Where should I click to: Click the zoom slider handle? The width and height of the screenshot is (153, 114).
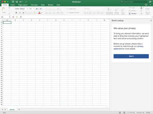(x=136, y=113)
